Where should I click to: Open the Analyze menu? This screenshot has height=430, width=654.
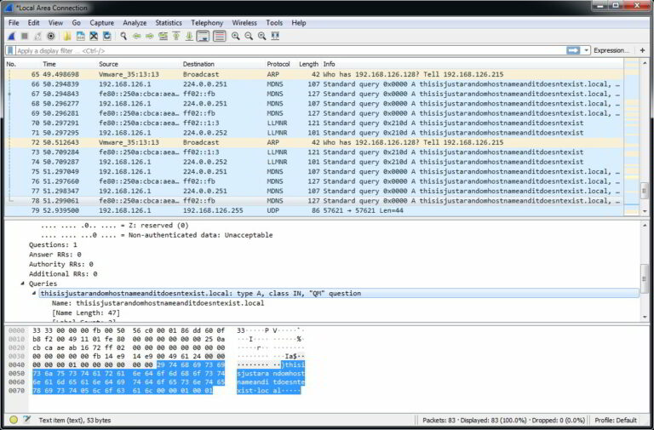[x=135, y=23]
